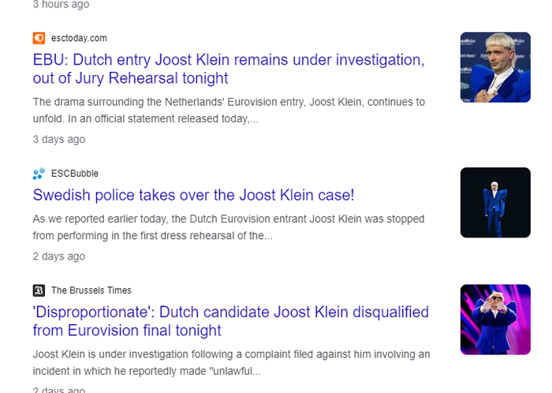Open 'Swedish police takes over' headline
The width and height of the screenshot is (552, 393).
[193, 195]
